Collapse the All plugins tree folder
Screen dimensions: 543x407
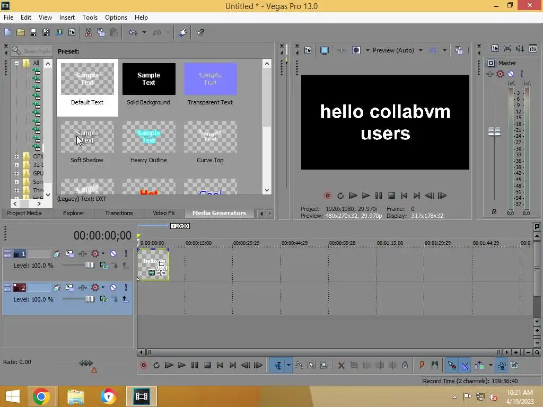pyautogui.click(x=16, y=64)
